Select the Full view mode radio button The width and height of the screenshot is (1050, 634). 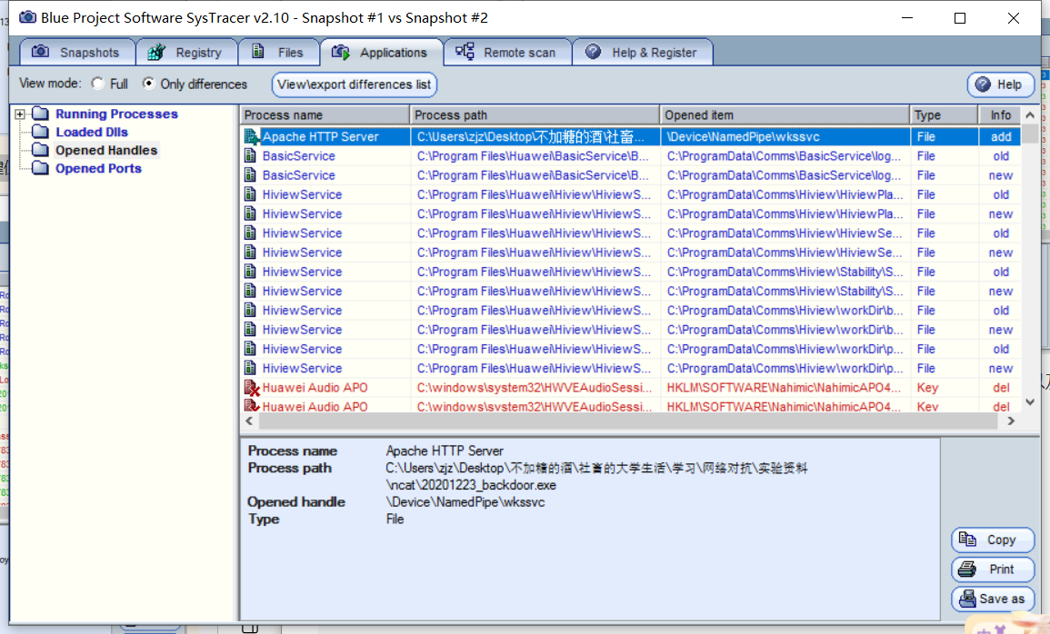(x=98, y=84)
